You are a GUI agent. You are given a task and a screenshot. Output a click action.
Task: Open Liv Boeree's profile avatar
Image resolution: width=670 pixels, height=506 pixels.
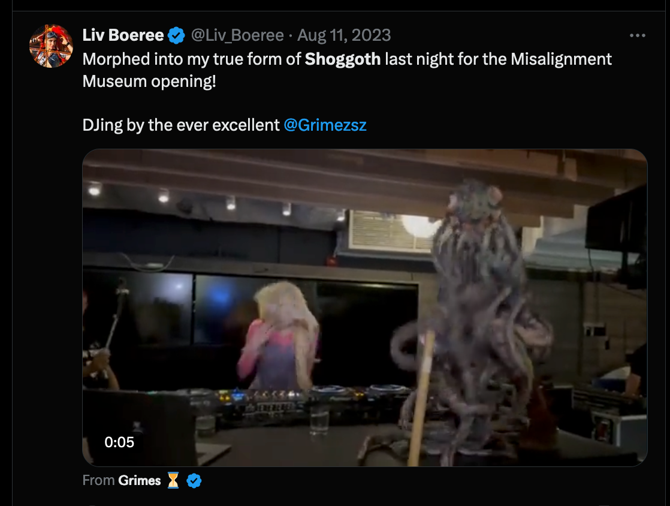point(51,46)
